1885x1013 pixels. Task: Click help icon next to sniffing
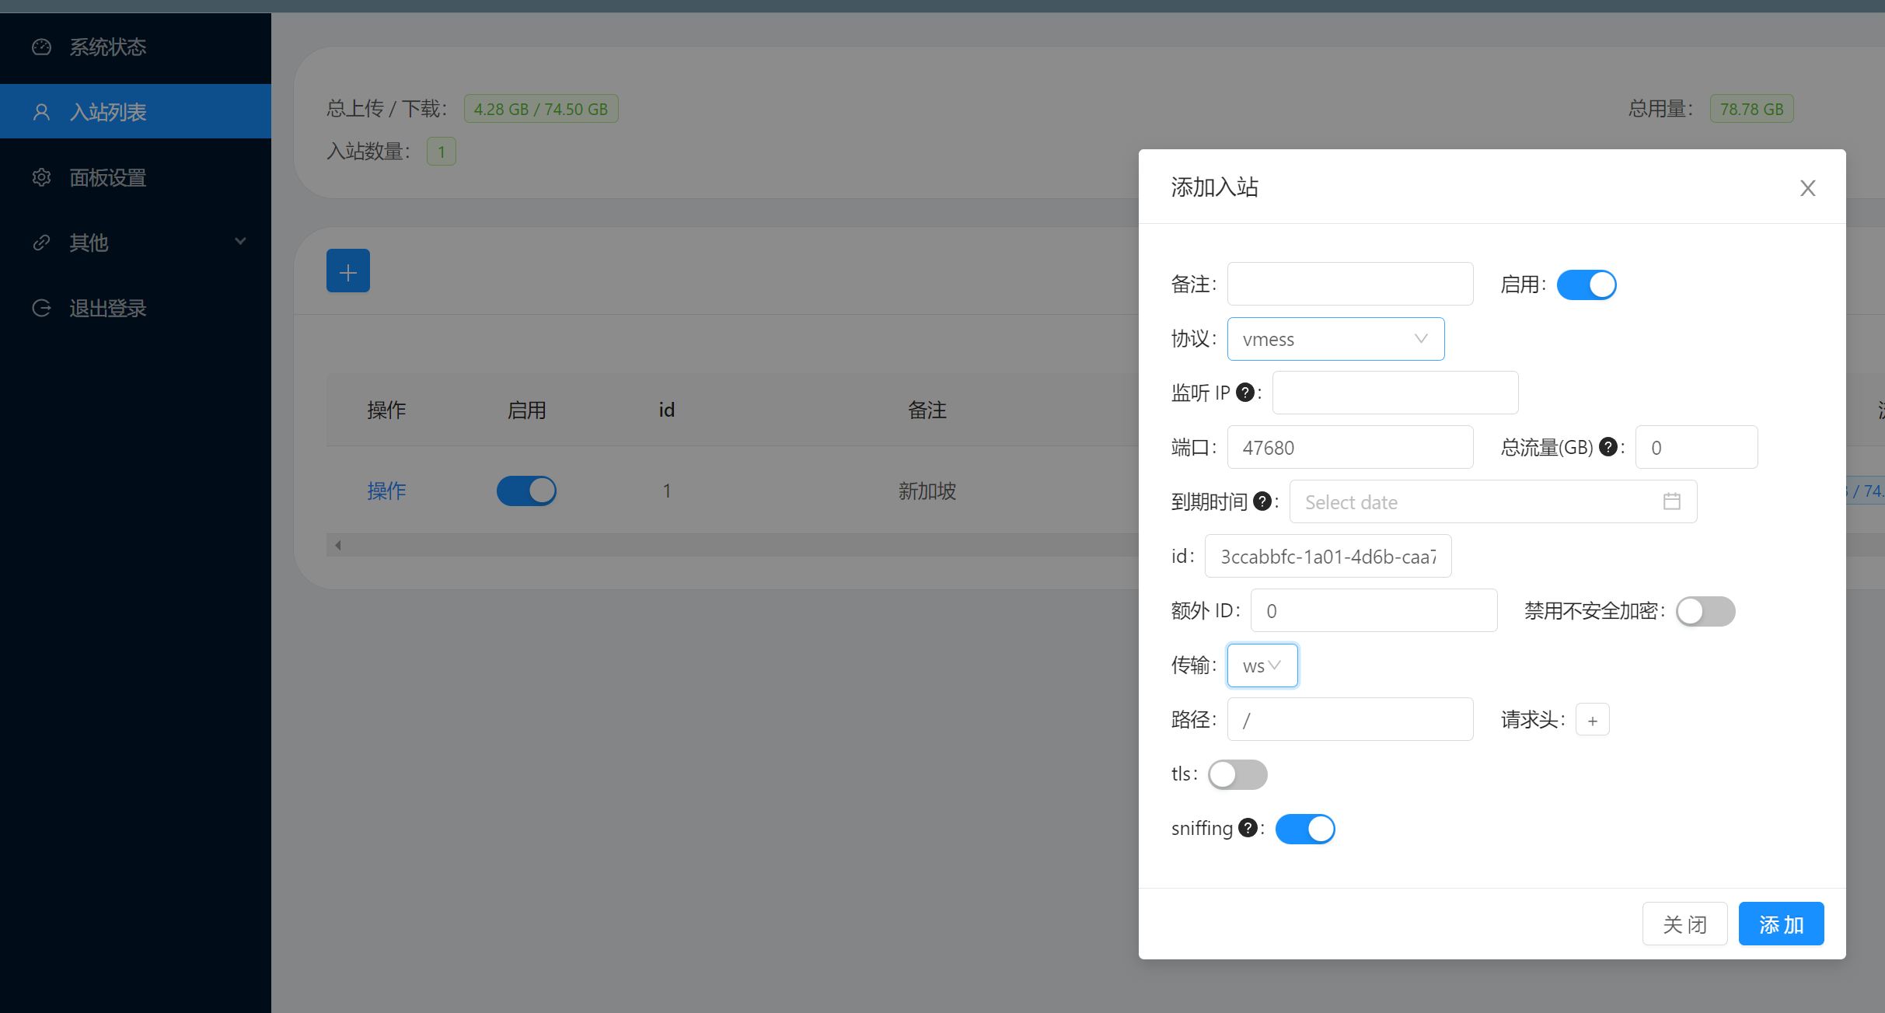tap(1248, 828)
